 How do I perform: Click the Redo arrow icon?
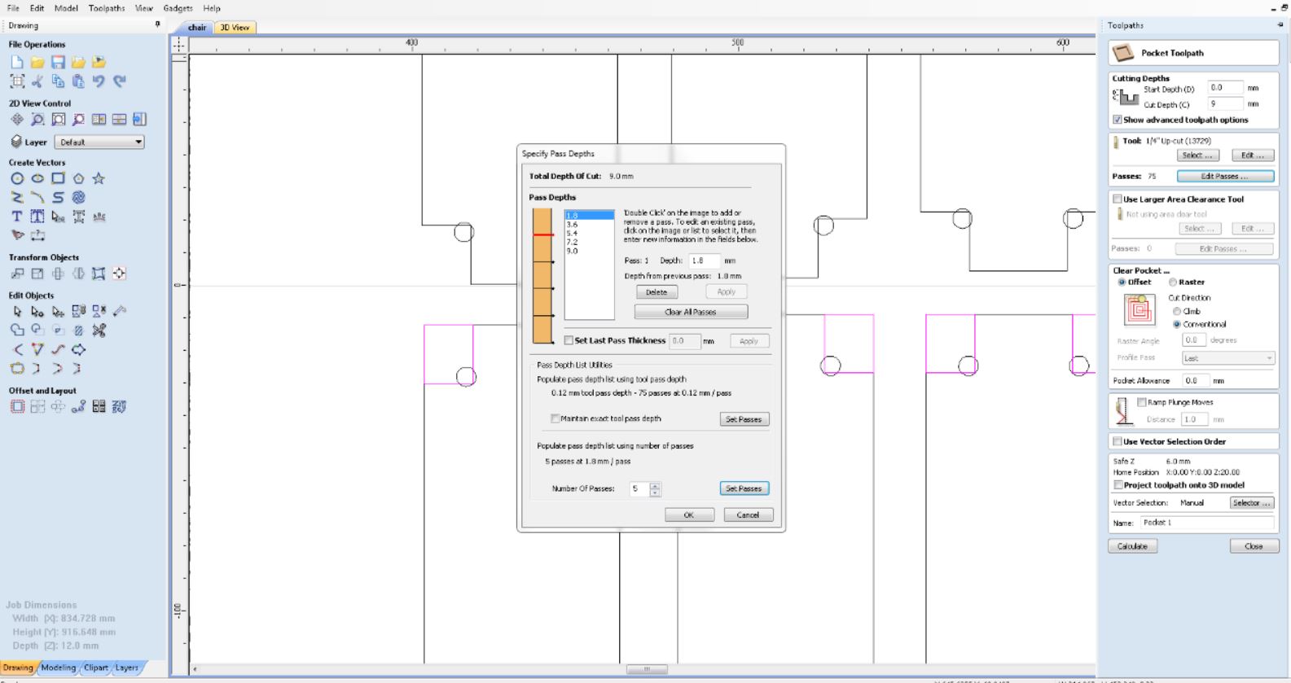point(120,81)
